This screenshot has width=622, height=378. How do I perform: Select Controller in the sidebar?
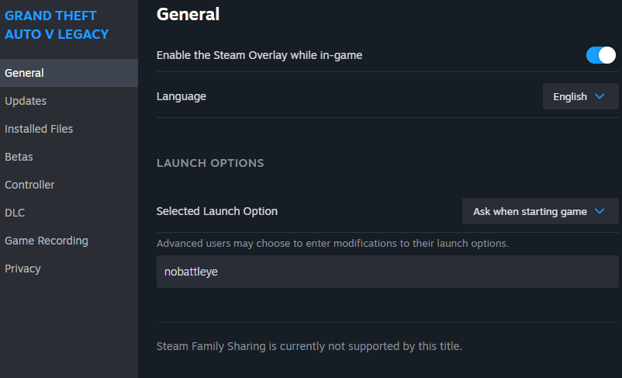click(x=29, y=185)
